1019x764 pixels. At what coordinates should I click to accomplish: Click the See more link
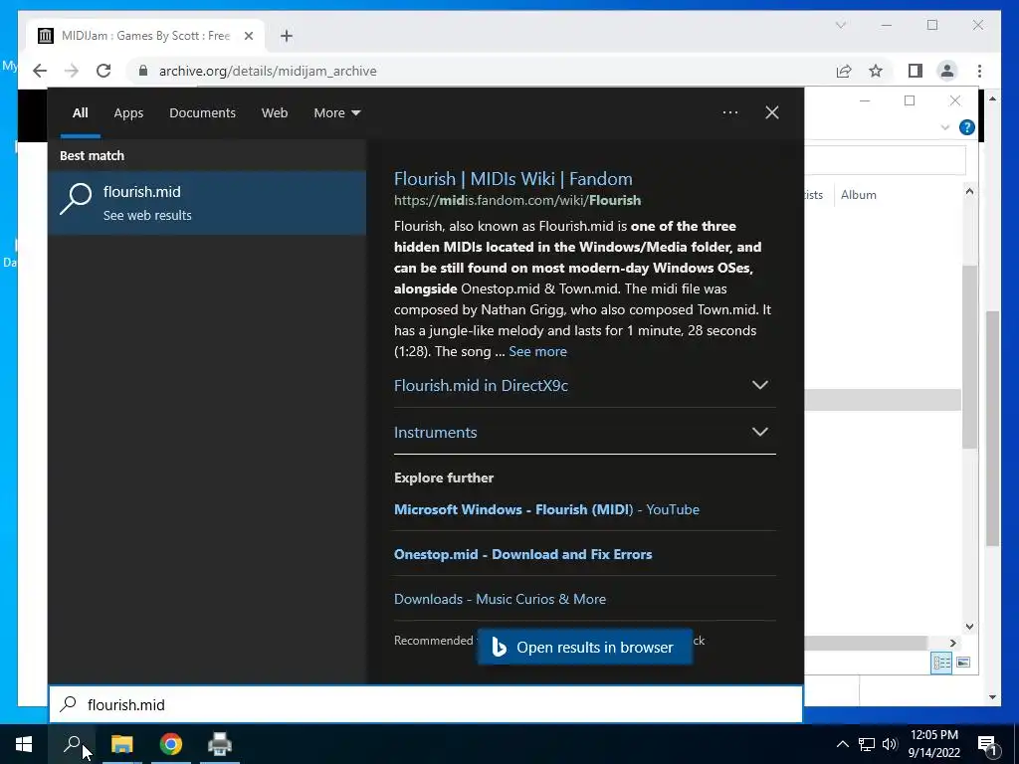(537, 351)
